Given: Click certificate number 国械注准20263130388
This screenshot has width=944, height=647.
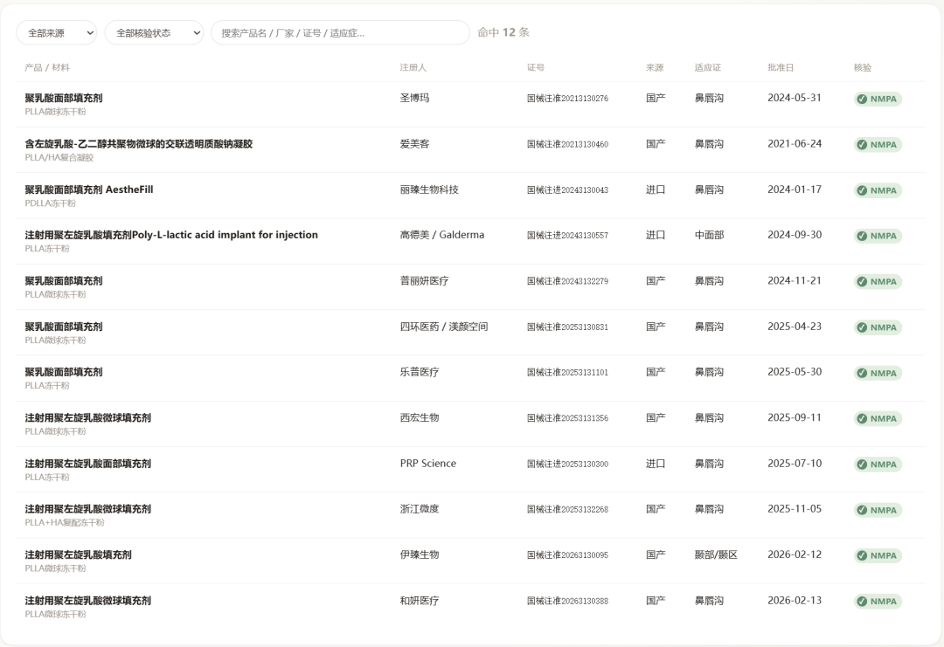Looking at the screenshot, I should click(568, 602).
